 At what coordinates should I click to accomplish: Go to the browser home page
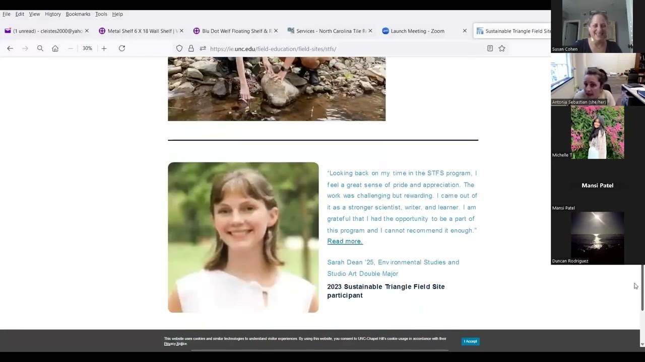(55, 48)
